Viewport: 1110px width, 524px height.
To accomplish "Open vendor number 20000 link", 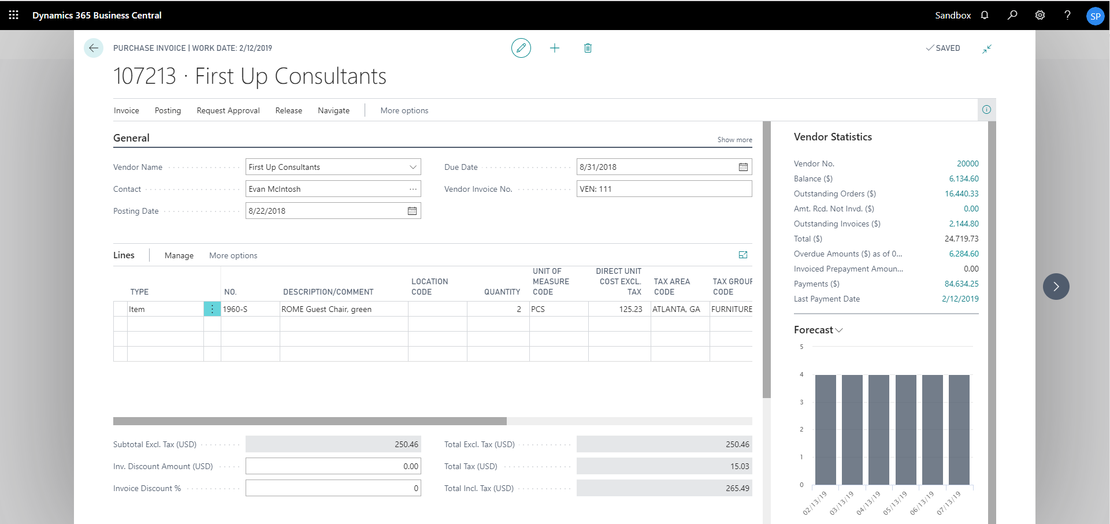I will coord(967,163).
